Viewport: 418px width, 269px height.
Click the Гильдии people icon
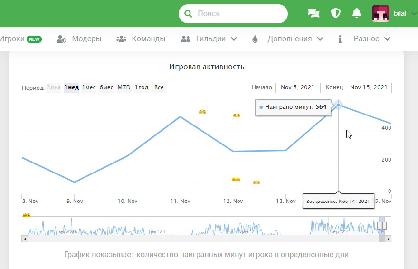coord(186,39)
